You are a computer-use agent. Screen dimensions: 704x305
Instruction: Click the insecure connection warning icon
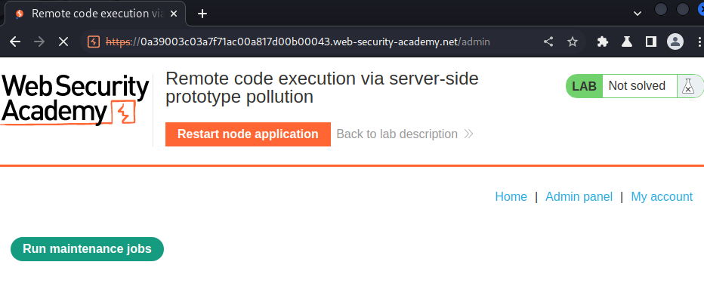(x=94, y=42)
